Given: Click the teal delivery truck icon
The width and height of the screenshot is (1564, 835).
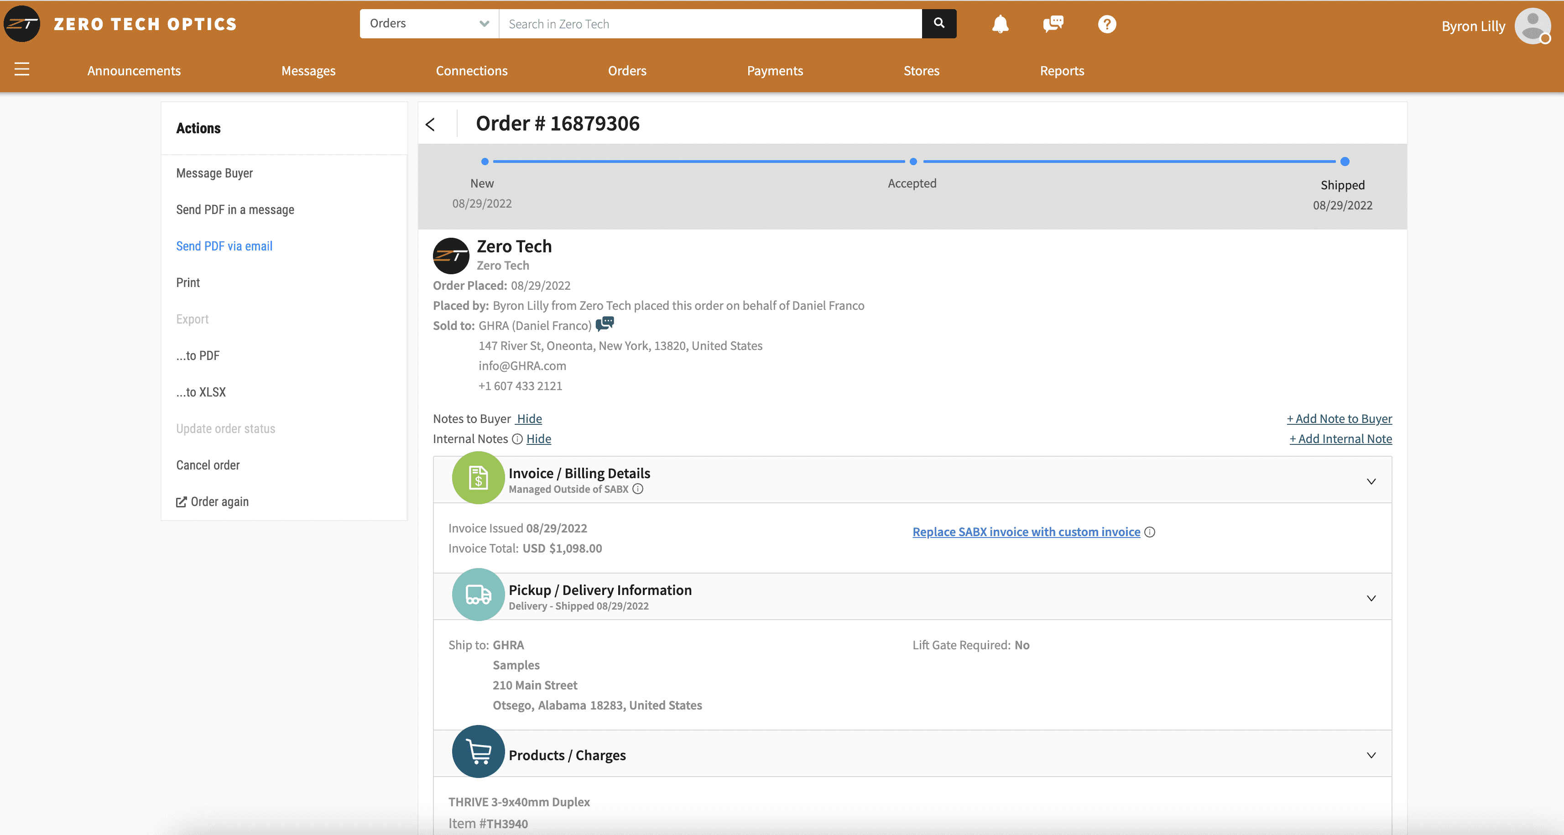Looking at the screenshot, I should pos(478,594).
